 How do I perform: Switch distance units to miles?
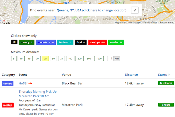(110, 58)
